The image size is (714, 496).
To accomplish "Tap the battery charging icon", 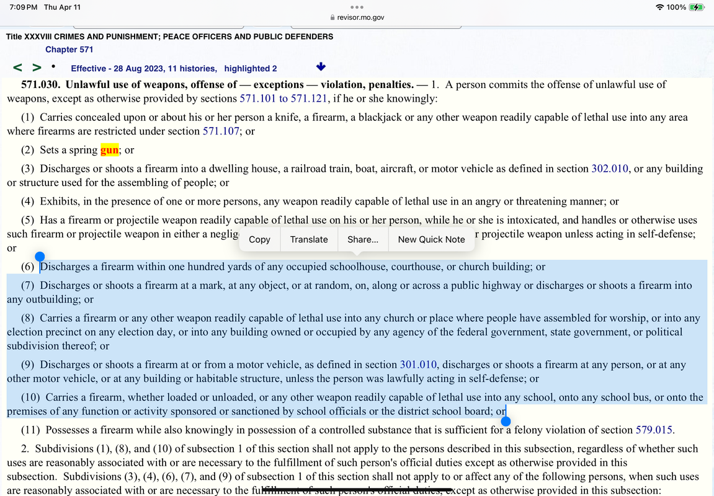I will (697, 7).
